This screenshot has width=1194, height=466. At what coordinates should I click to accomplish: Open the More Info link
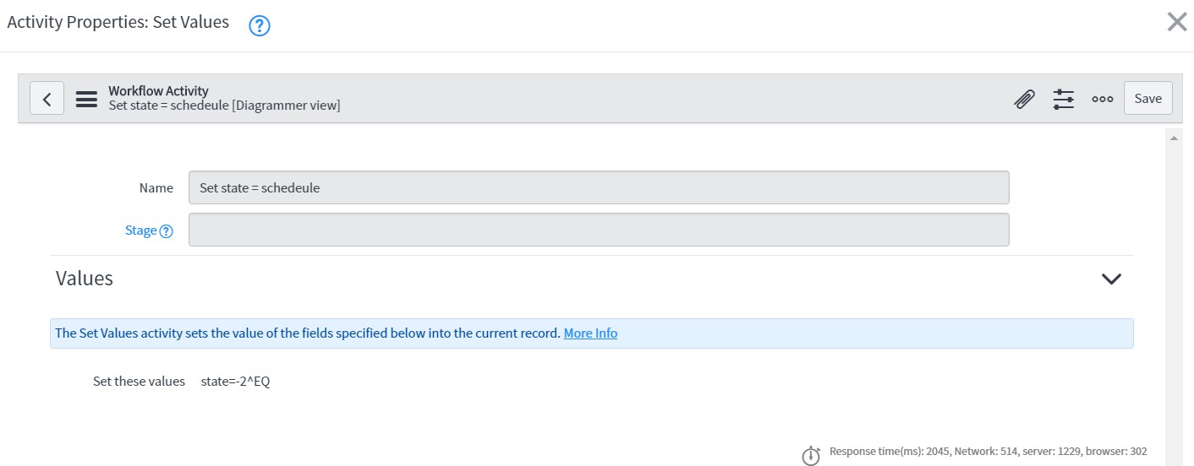(590, 333)
